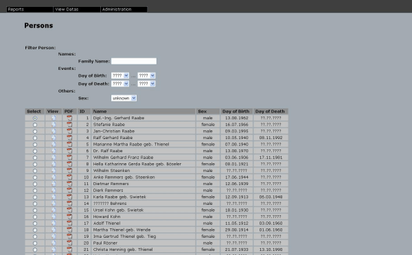Click birth date 21.07.1933
The width and height of the screenshot is (412, 255).
click(x=236, y=250)
